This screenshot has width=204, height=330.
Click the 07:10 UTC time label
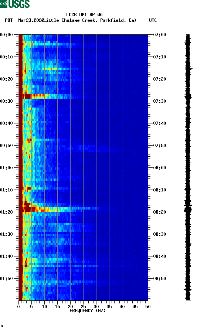pyautogui.click(x=160, y=57)
